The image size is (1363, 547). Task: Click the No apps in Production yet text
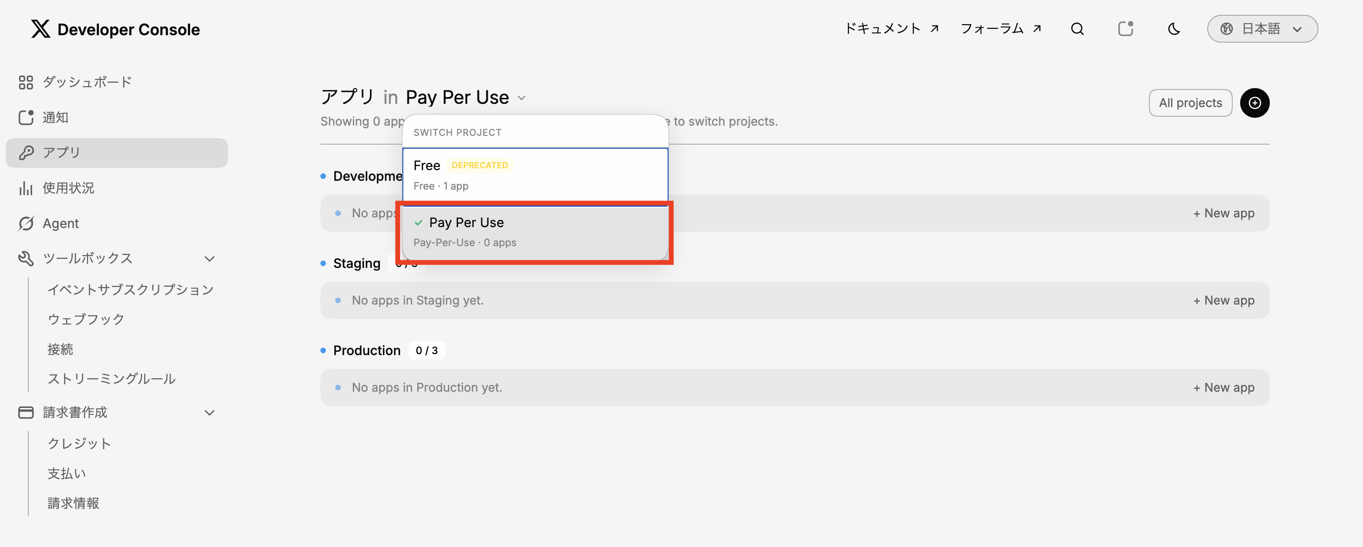pyautogui.click(x=427, y=388)
